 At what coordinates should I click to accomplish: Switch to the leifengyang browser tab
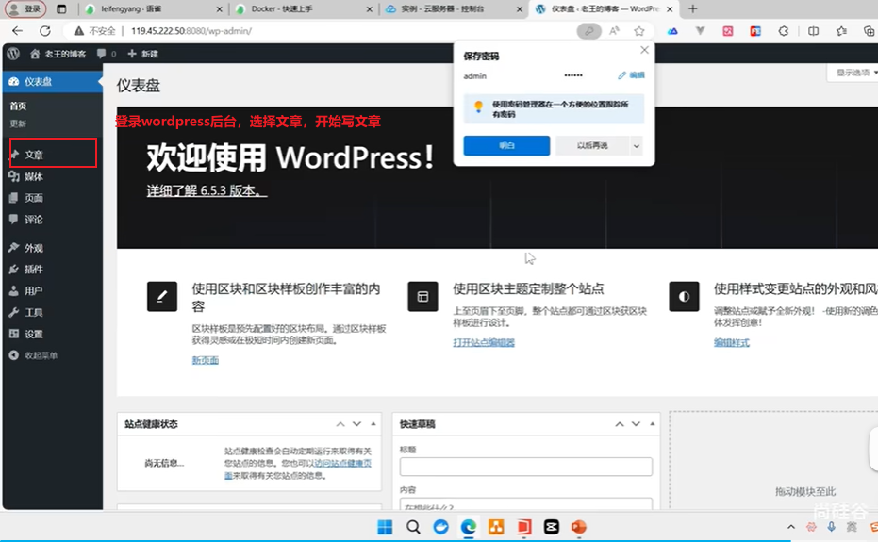point(154,9)
